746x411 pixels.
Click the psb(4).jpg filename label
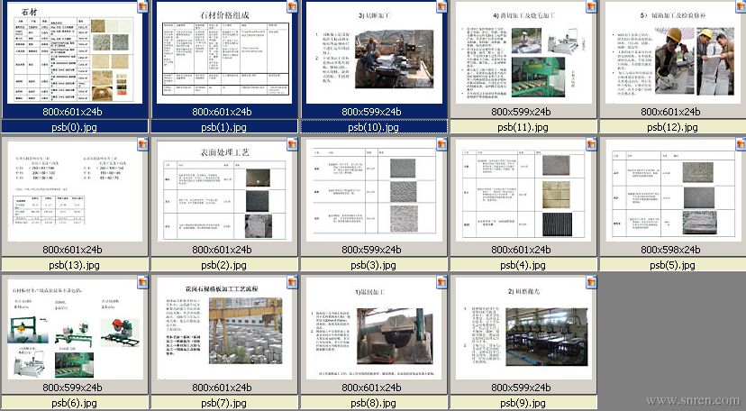click(x=523, y=265)
